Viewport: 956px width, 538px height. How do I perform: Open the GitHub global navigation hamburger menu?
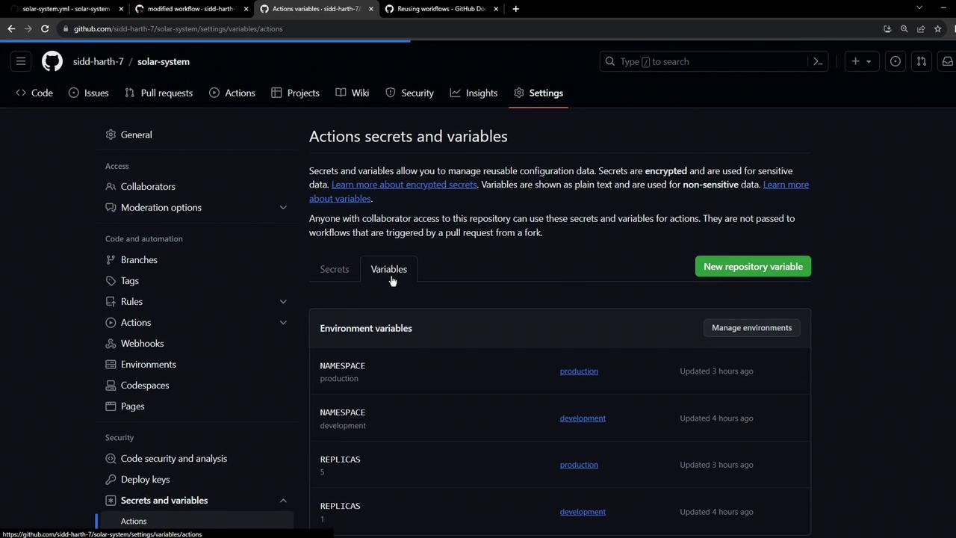tap(21, 61)
